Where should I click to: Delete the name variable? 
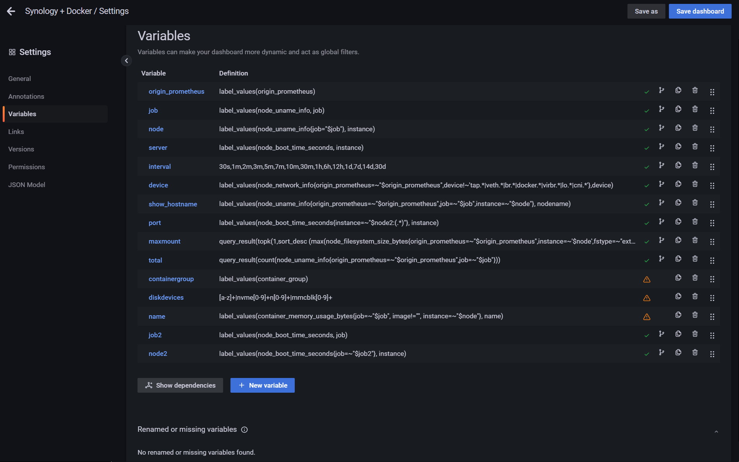point(695,315)
